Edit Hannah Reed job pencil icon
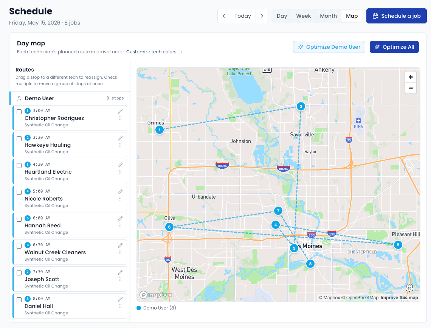 point(120,219)
